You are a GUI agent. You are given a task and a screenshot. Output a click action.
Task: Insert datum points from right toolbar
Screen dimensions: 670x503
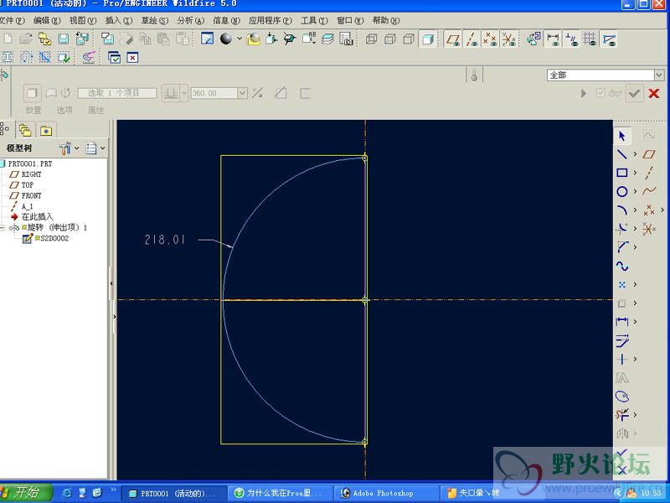[x=648, y=210]
